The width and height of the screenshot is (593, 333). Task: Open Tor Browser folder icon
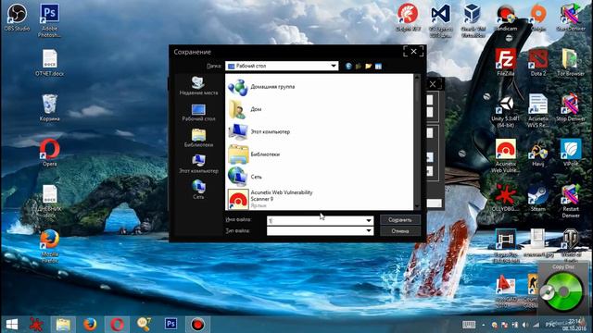pos(571,62)
